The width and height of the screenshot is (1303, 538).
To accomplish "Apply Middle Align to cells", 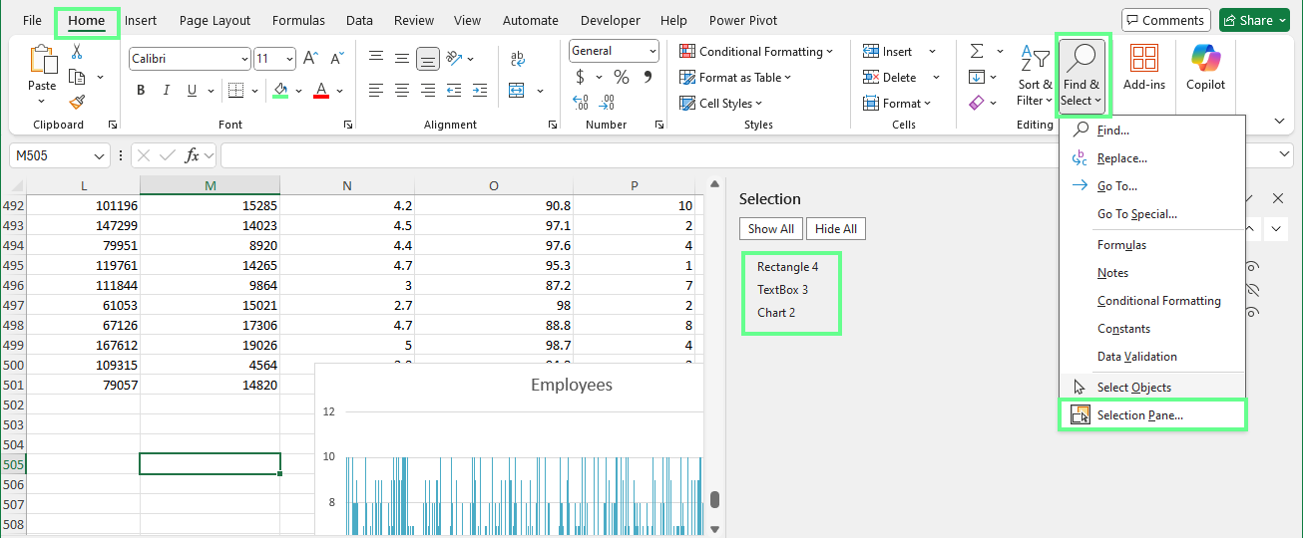I will 402,59.
